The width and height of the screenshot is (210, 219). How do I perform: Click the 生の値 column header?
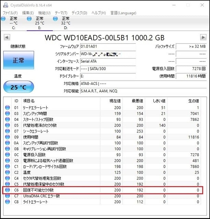coord(184,101)
